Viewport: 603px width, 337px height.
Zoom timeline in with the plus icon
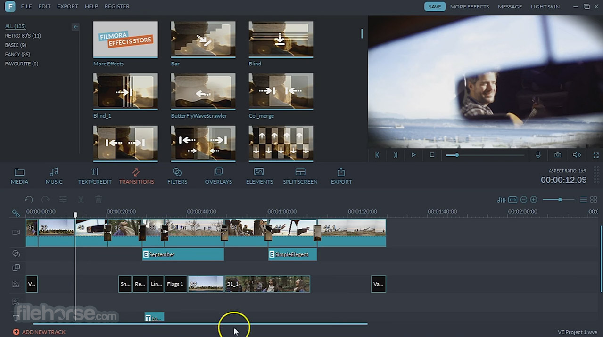coord(534,200)
